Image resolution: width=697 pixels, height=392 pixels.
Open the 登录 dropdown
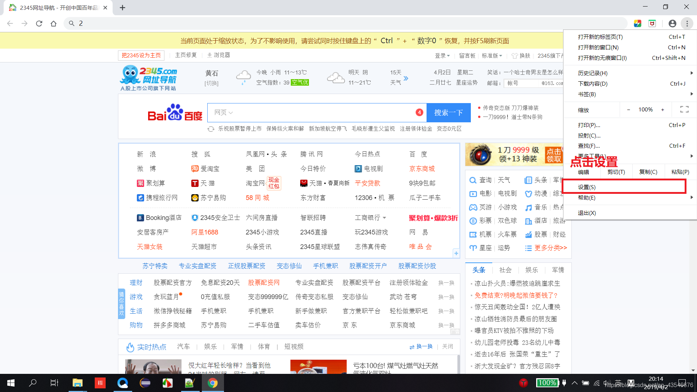pos(442,56)
